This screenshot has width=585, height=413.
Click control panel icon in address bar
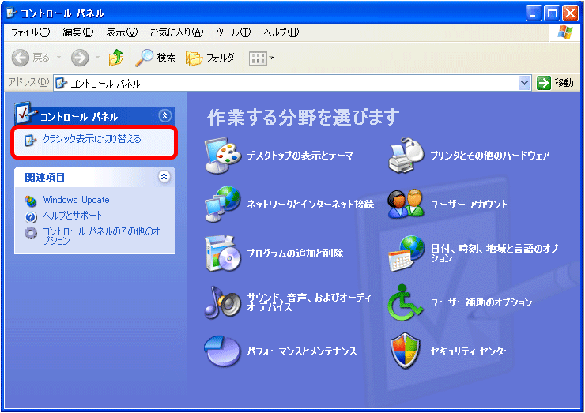tap(61, 83)
